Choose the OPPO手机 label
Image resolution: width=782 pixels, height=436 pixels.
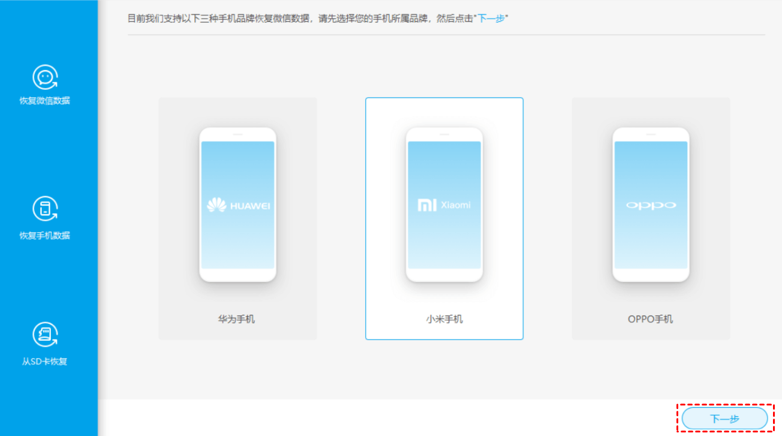point(651,319)
